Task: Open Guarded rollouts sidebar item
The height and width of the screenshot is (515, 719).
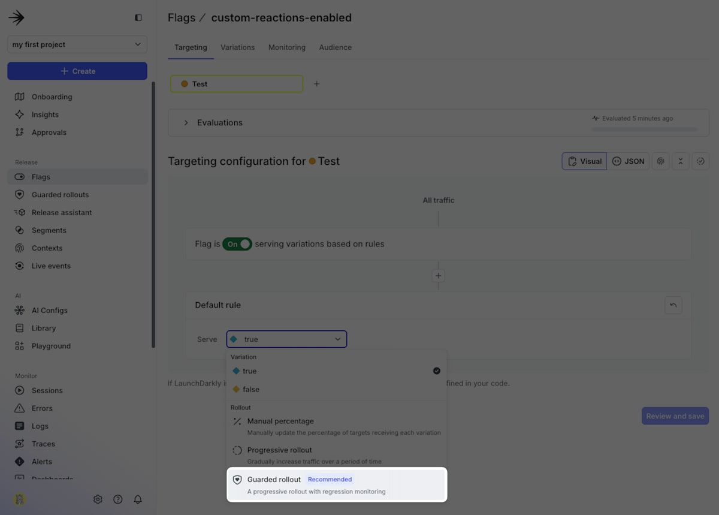Action: point(77,195)
